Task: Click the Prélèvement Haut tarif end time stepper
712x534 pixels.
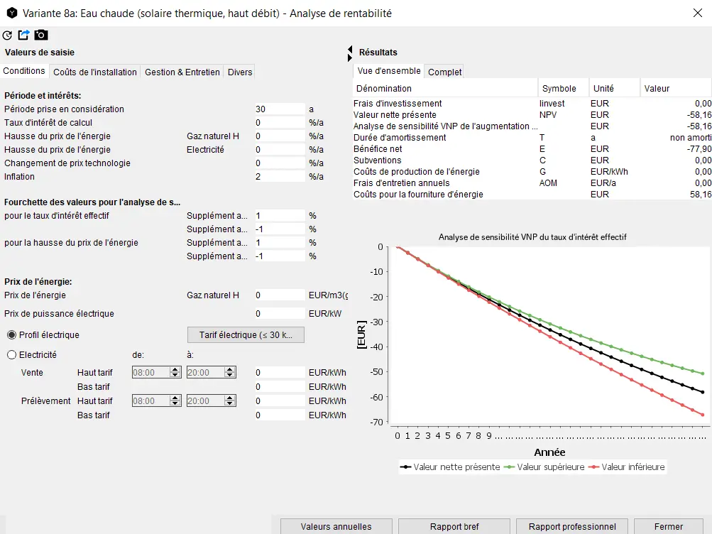Action: coord(229,400)
